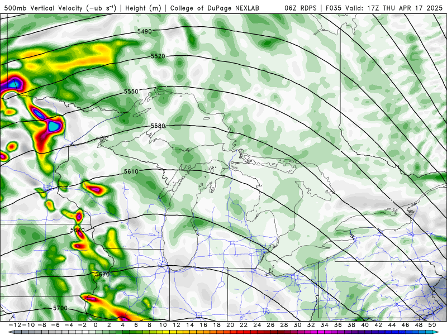Click the 32 value on the color scale
The width and height of the screenshot is (447, 335).
click(x=311, y=325)
